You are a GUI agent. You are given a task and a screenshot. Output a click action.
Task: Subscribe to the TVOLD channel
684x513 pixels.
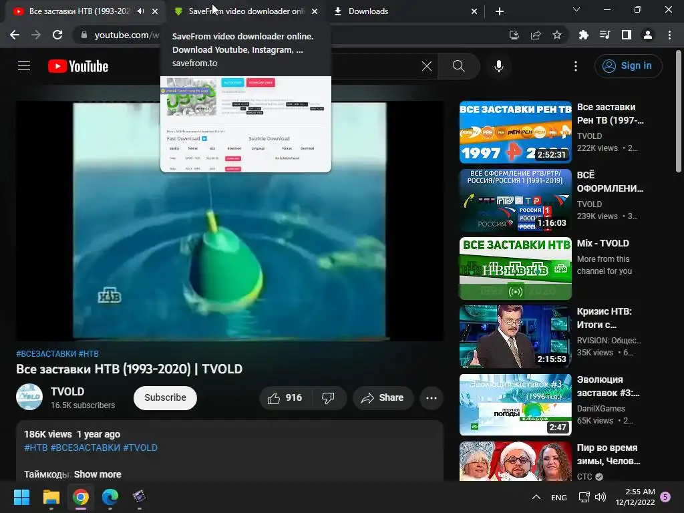166,398
